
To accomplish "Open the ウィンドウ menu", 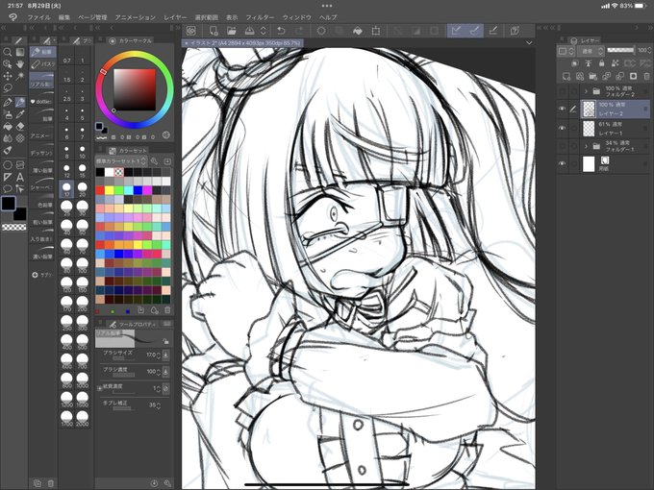I will click(297, 17).
